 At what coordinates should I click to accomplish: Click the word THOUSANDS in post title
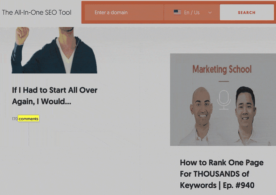tap(216, 174)
